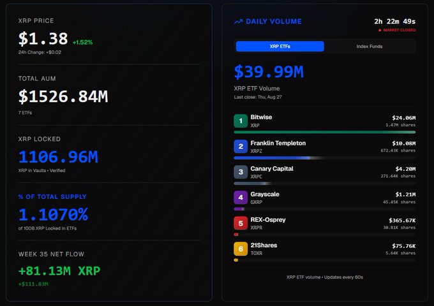434x306 pixels.
Task: Click the gray rank 3 badge for Canary Capital
Action: tap(241, 172)
